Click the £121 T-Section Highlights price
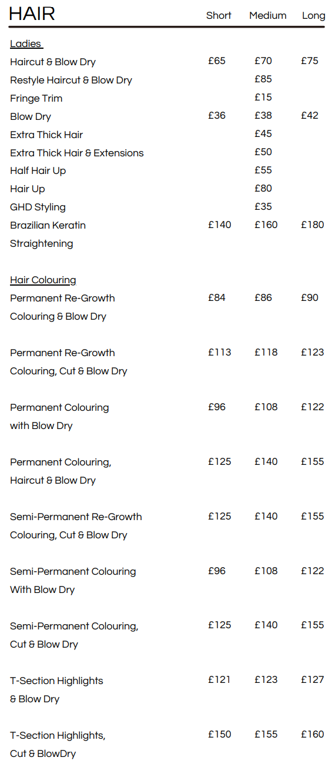The image size is (335, 764). 220,679
